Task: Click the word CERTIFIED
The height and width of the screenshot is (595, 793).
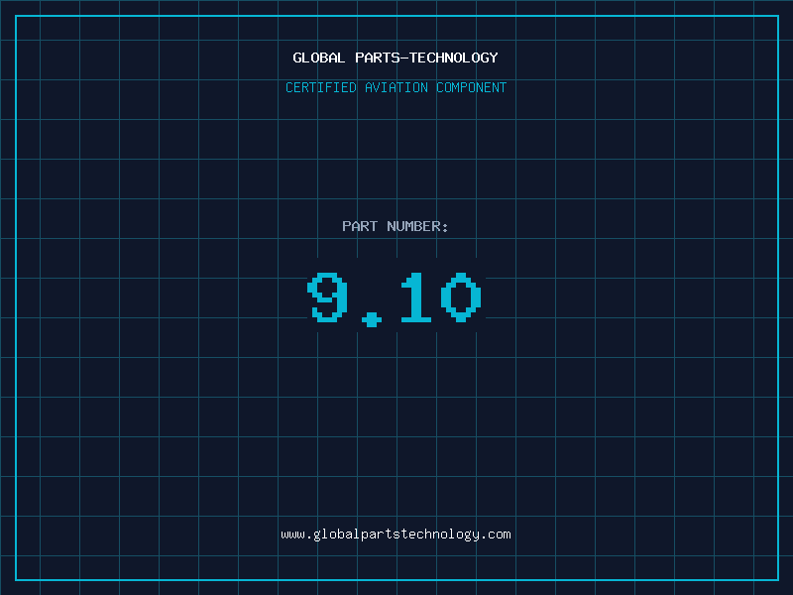Action: (x=321, y=87)
